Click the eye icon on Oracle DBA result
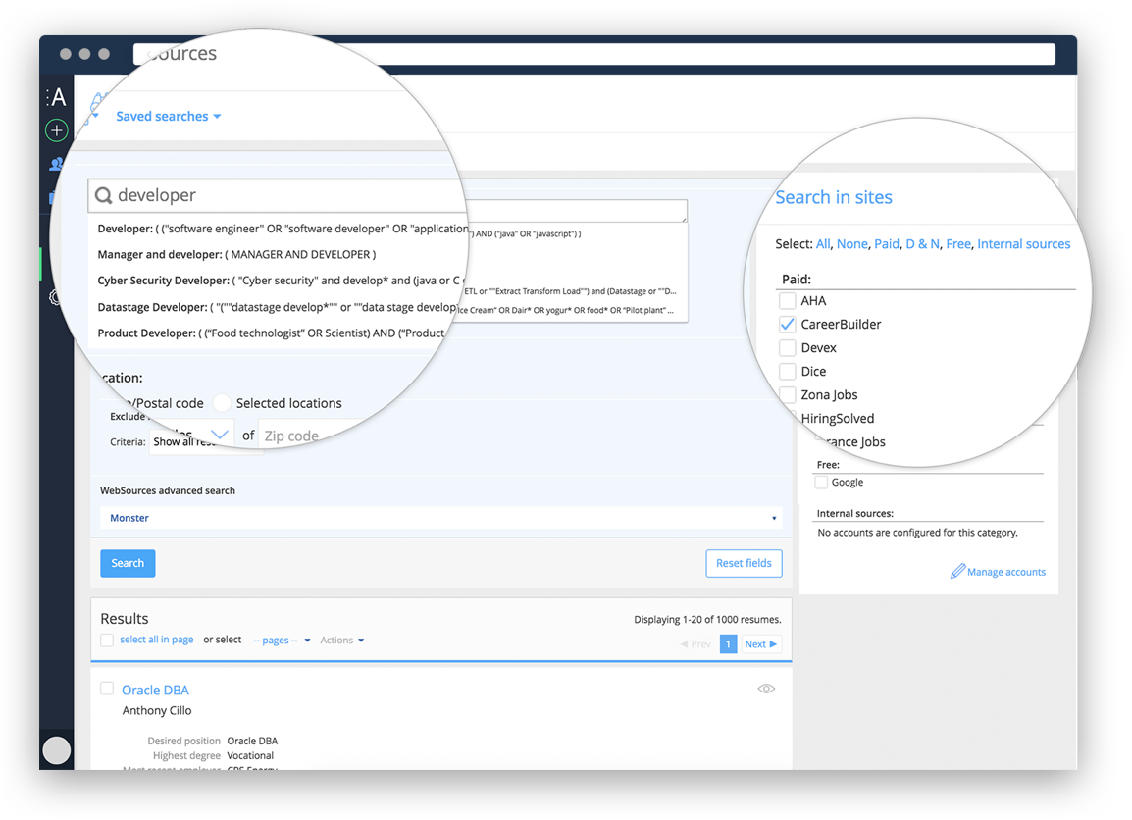The height and width of the screenshot is (820, 1132). 766,690
